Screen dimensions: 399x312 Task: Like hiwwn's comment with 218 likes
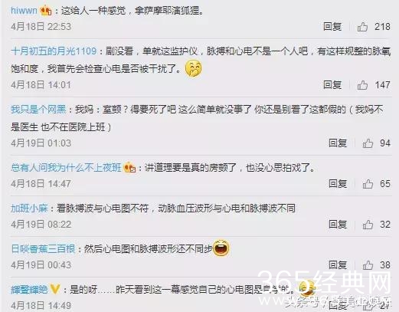(x=362, y=27)
